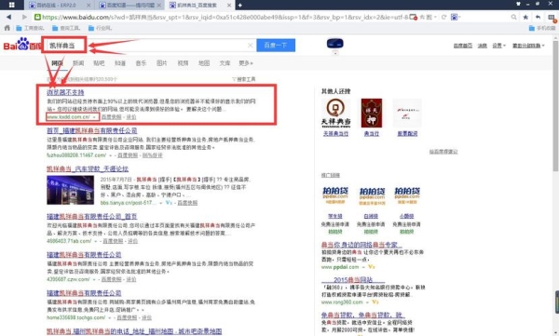The width and height of the screenshot is (559, 336).
Task: Click the skin shirt icon in title bar
Action: click(518, 4)
